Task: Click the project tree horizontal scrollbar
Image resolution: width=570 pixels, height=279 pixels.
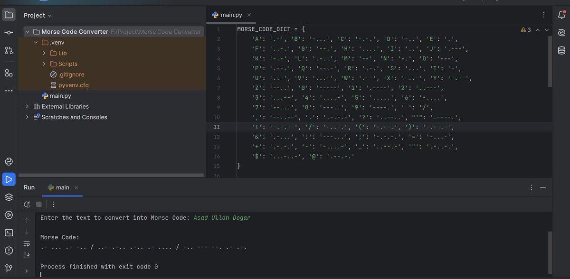Action: pyautogui.click(x=112, y=175)
